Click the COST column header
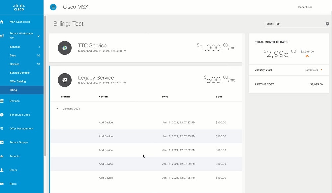The height and width of the screenshot is (193, 332). click(219, 97)
